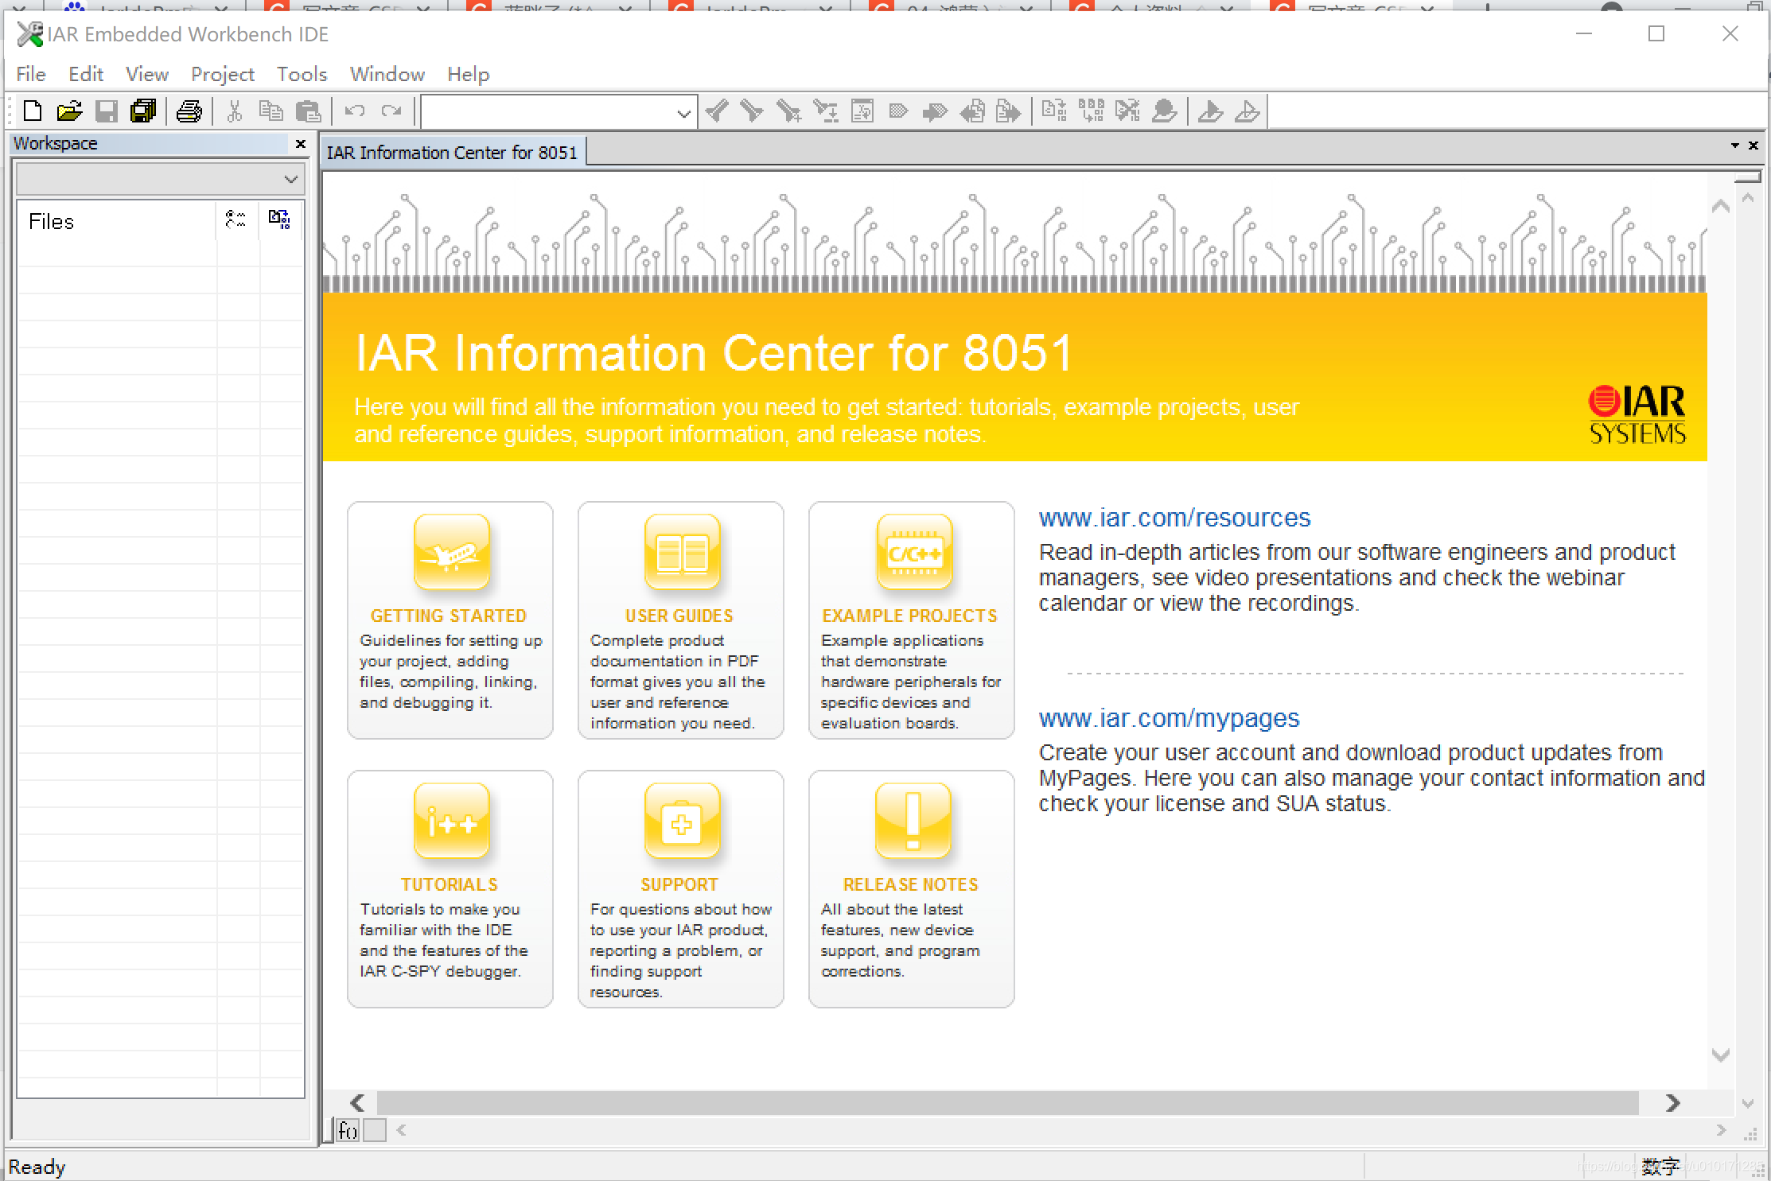
Task: Click the Print icon in toolbar
Action: [x=189, y=111]
